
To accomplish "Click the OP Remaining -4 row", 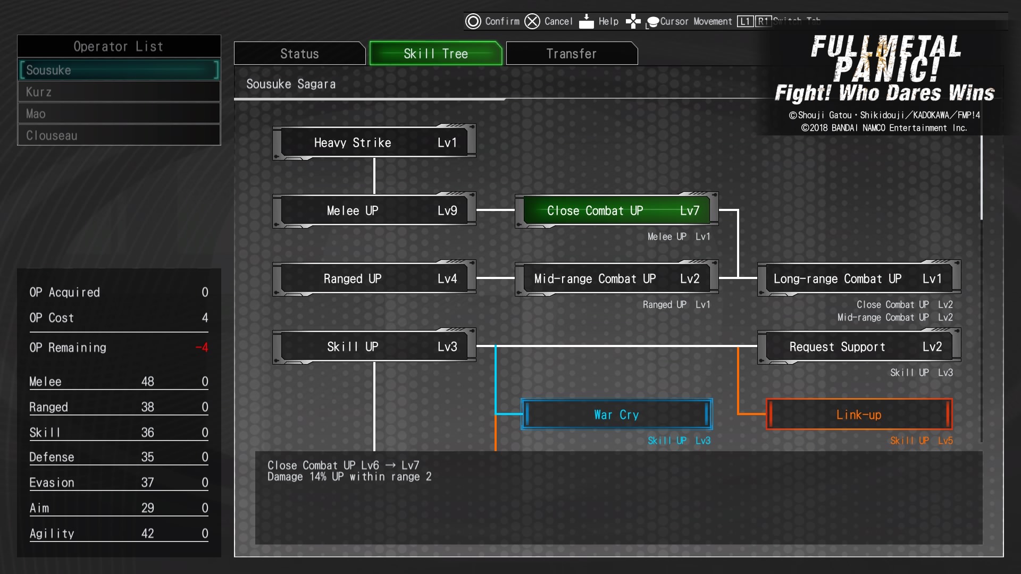I will (x=119, y=348).
